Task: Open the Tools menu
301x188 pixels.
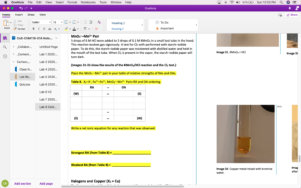Action: pos(103,2)
